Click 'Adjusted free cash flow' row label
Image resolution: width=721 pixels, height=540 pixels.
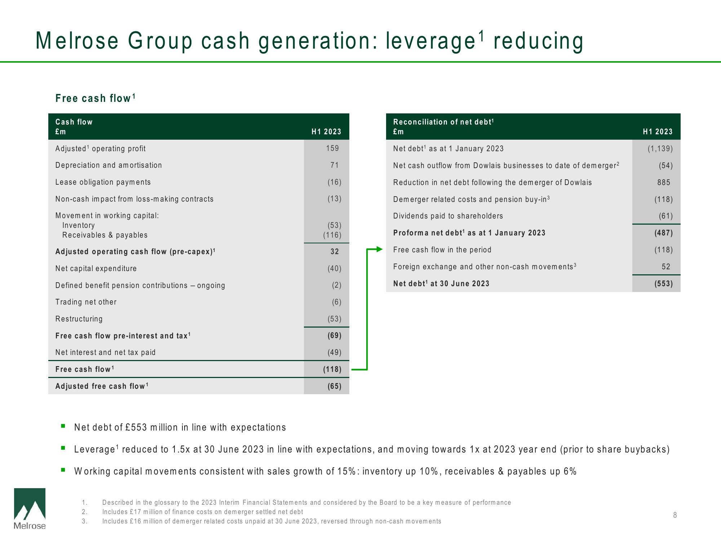[x=102, y=386]
